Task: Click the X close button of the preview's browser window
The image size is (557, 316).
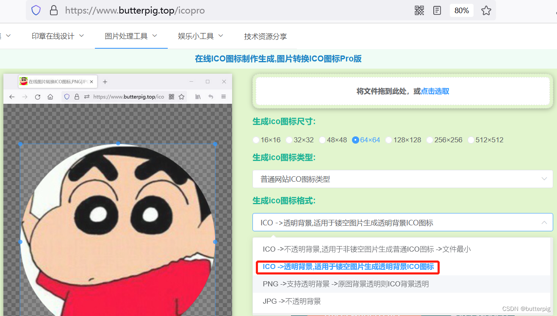Action: pyautogui.click(x=224, y=81)
